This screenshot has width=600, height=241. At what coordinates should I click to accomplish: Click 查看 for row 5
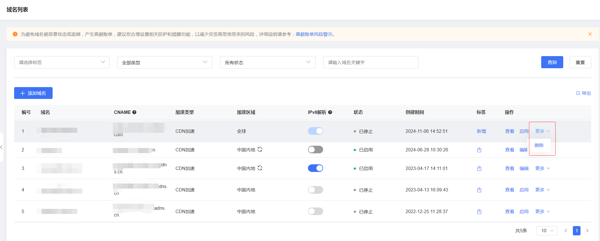coord(510,211)
